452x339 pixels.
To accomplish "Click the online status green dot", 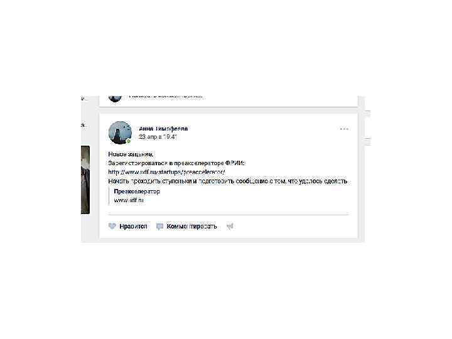I will (x=129, y=141).
